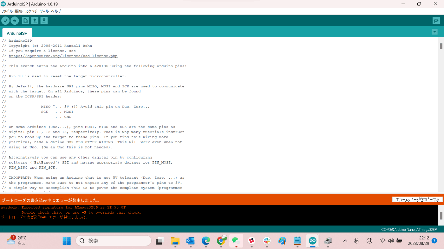Open WeChat from the taskbar
Image resolution: width=444 pixels, height=249 pixels.
tap(236, 241)
